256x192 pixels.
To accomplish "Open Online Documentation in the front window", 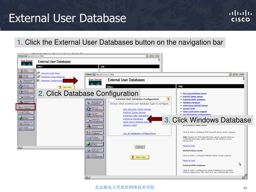I will [94, 156].
